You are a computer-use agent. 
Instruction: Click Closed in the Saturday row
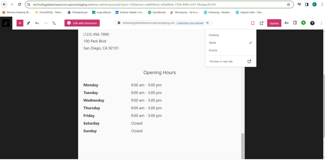point(137,123)
